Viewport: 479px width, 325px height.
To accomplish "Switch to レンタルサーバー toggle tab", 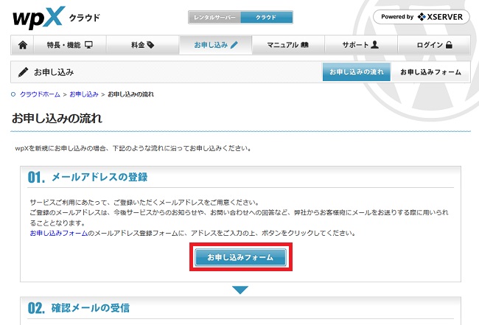I will click(214, 18).
